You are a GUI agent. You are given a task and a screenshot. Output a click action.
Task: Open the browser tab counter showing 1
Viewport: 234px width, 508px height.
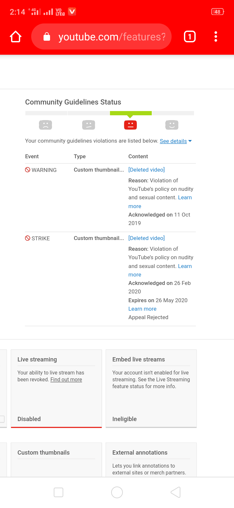click(189, 36)
